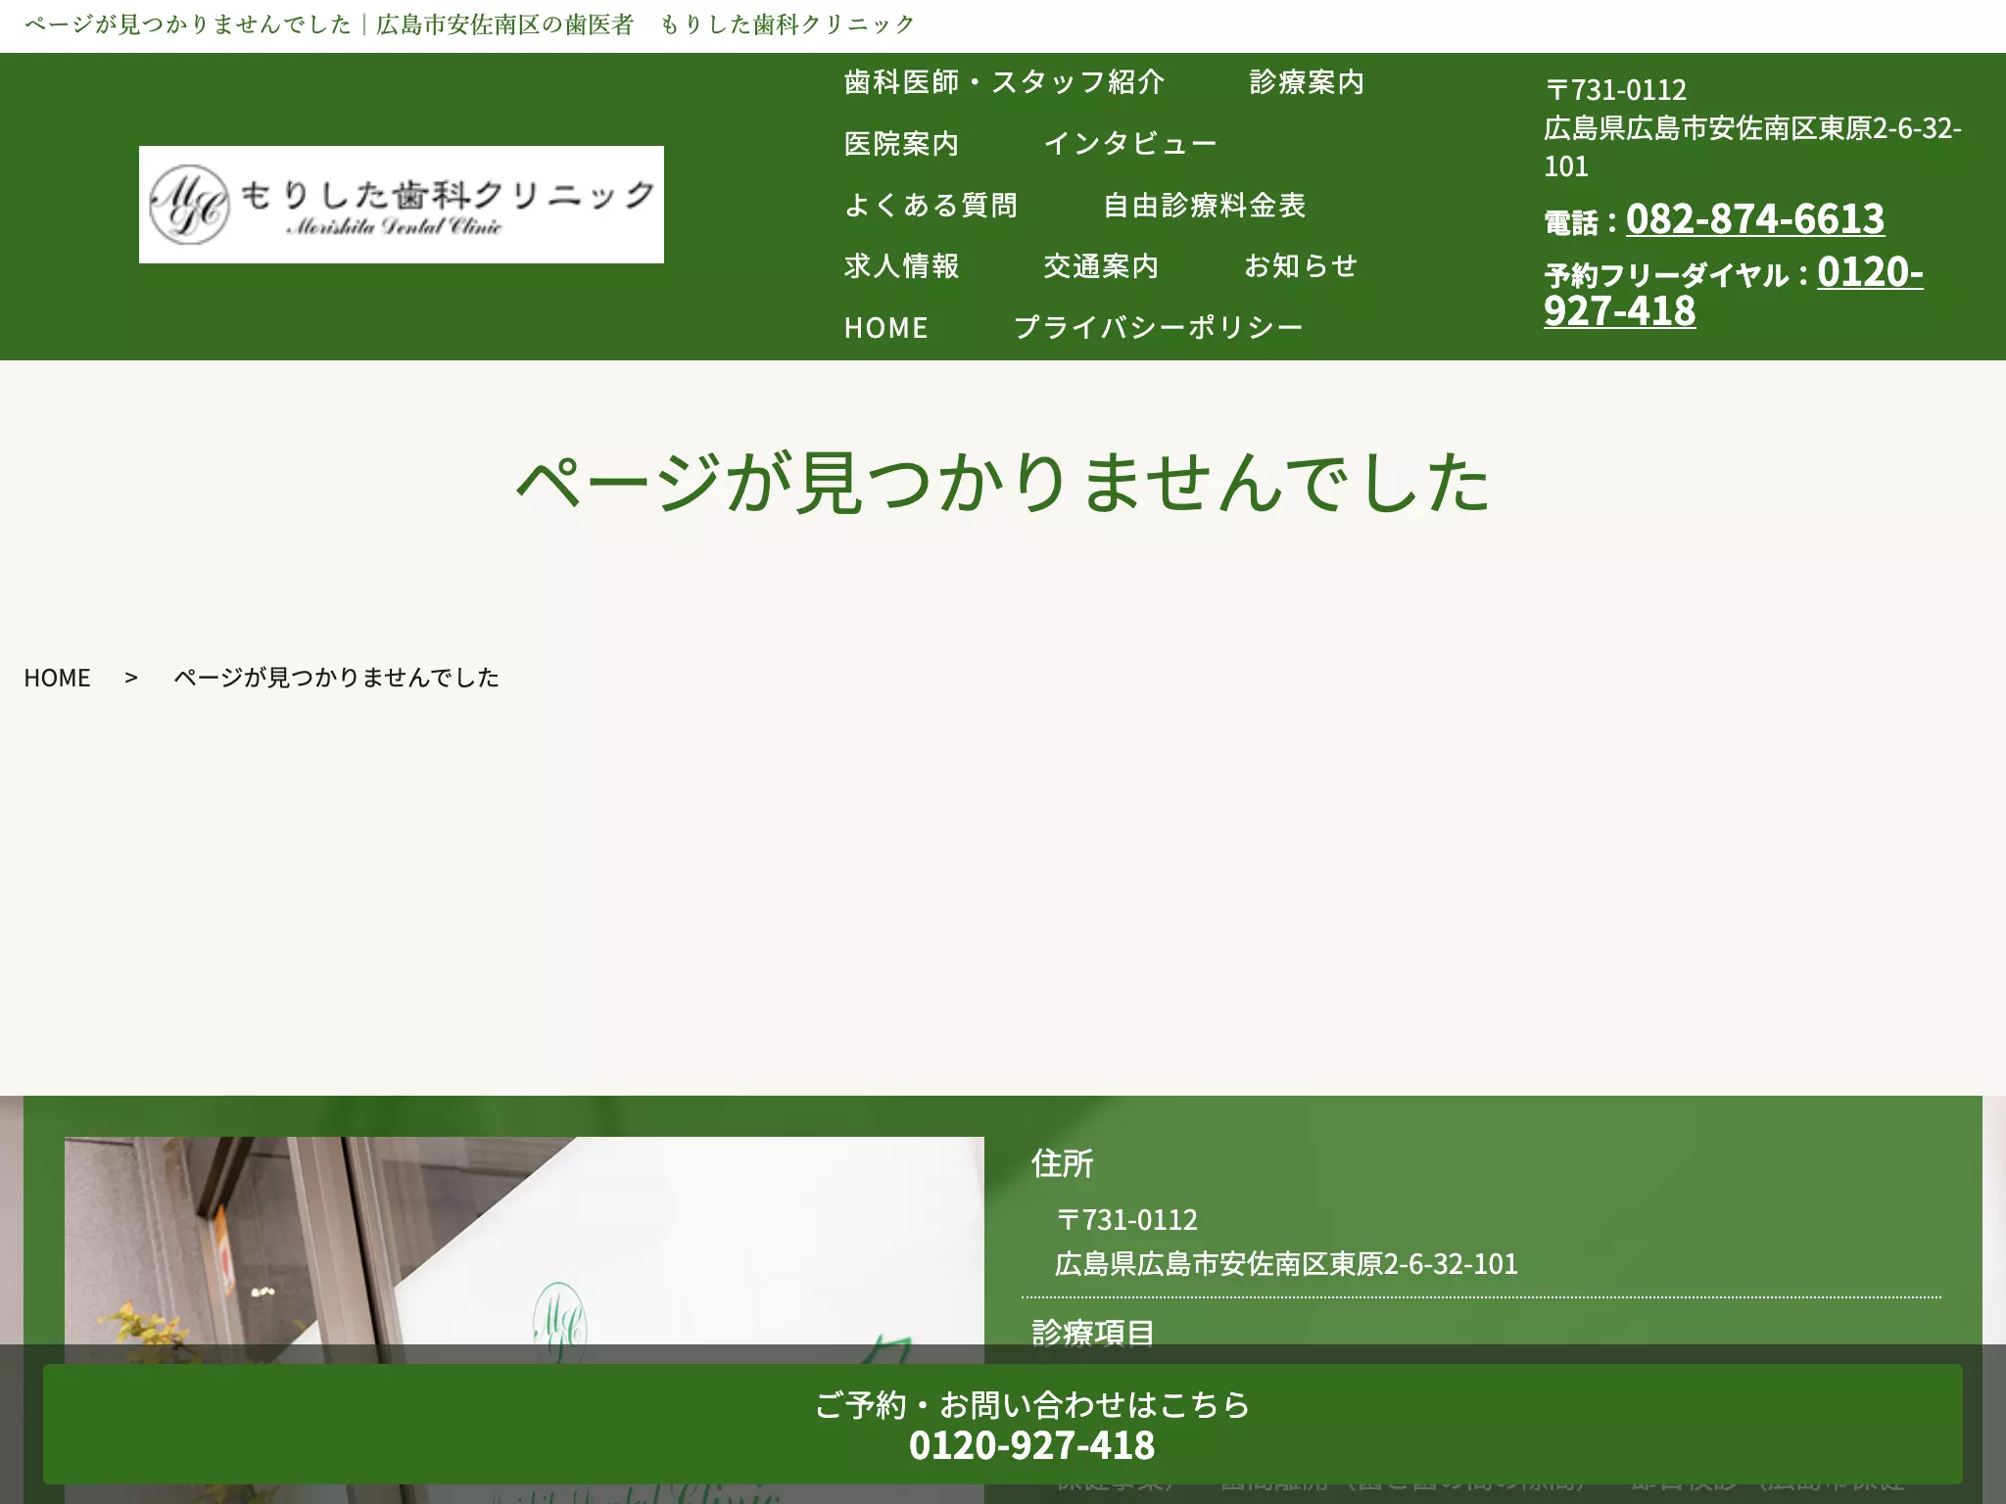Open お知らせ menu link

click(1301, 266)
